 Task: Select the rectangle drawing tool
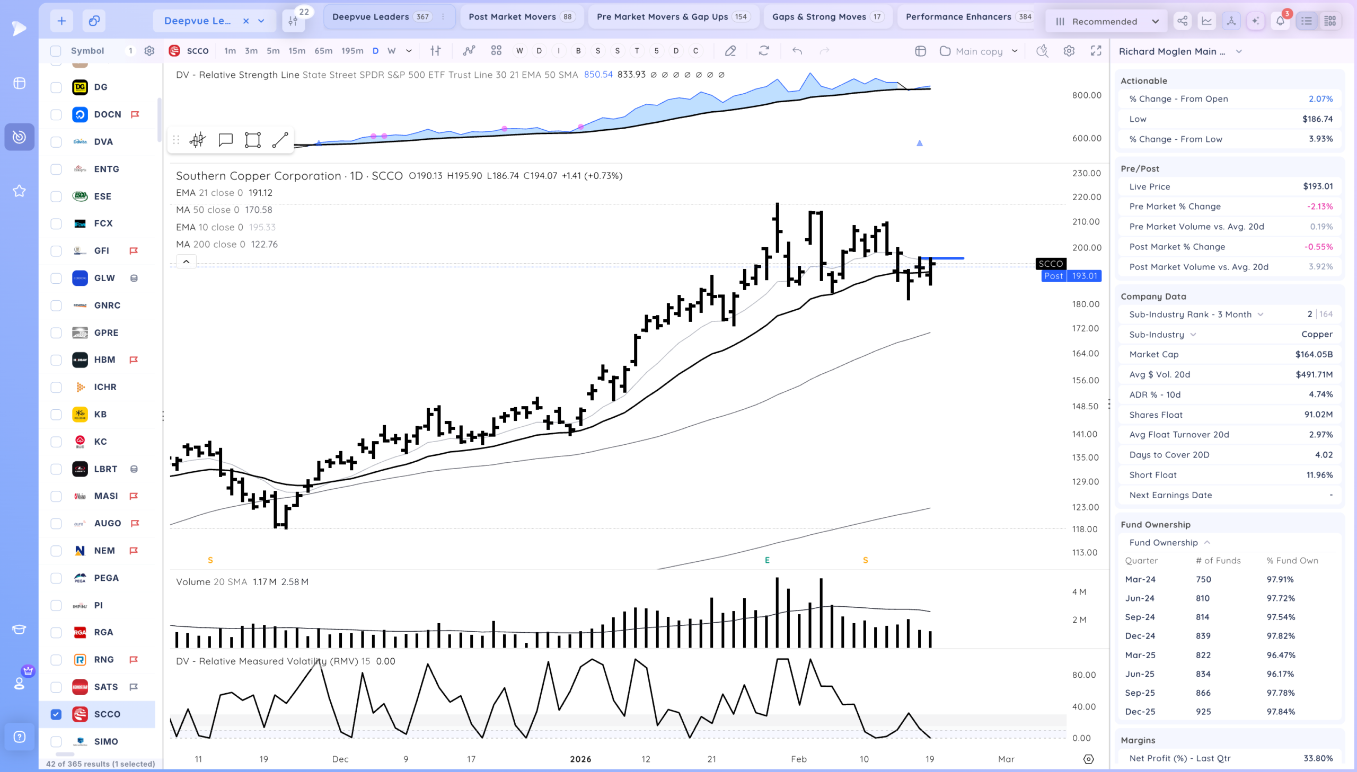pos(253,140)
